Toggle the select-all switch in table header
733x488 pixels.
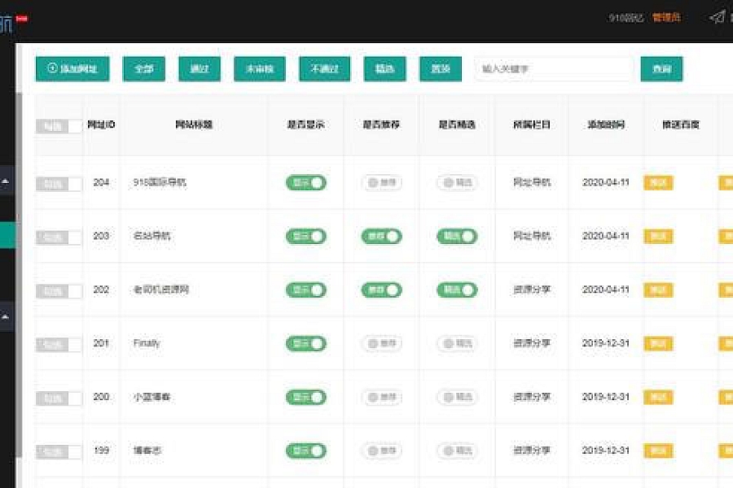point(59,126)
